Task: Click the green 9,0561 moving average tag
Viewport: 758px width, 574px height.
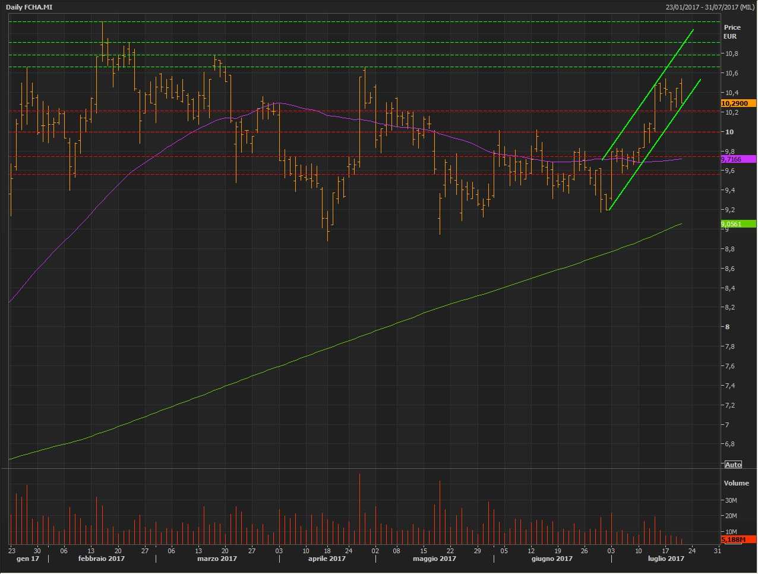Action: pos(737,224)
